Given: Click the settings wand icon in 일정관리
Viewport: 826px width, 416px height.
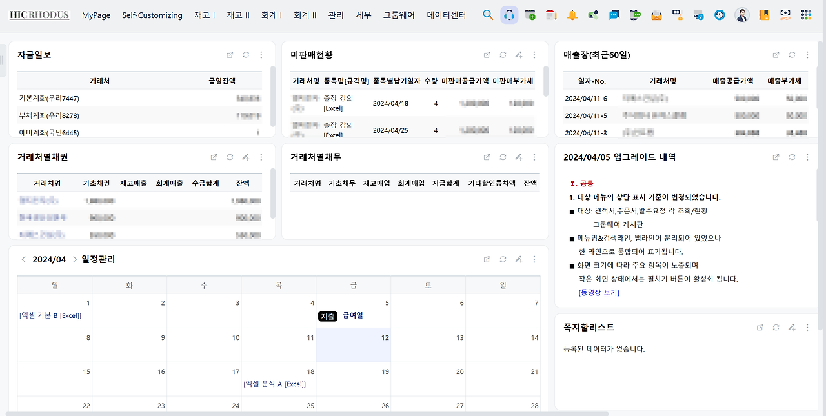Looking at the screenshot, I should point(518,259).
